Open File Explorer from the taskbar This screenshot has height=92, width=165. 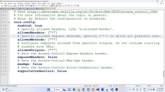pyautogui.click(x=79, y=89)
